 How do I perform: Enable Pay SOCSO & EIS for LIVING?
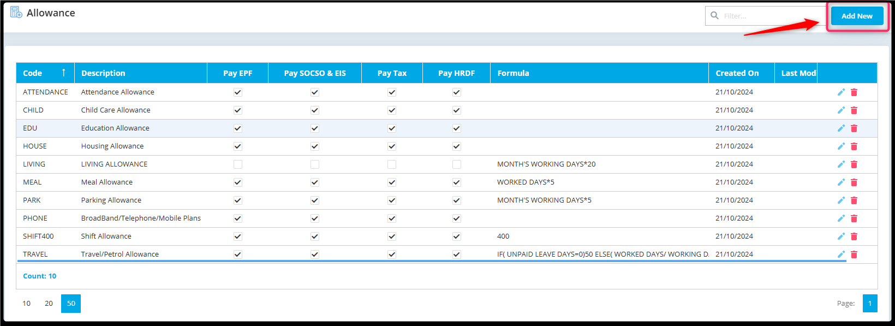point(315,164)
